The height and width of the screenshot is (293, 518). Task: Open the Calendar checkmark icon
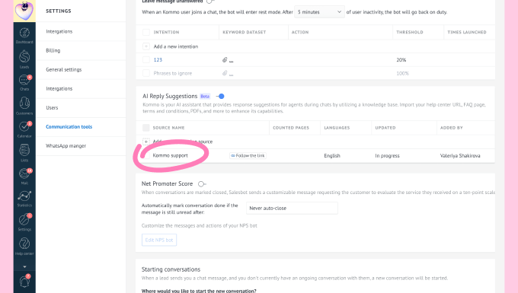(x=24, y=126)
